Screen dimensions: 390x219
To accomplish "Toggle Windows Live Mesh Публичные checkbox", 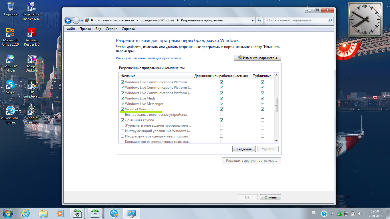I will tap(262, 98).
